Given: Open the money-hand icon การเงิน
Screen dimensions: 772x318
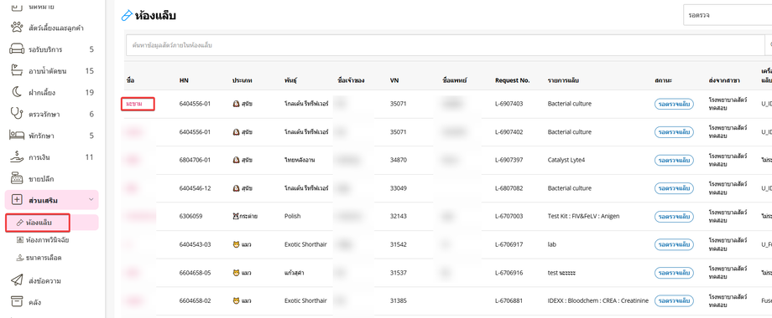Looking at the screenshot, I should pyautogui.click(x=17, y=157).
